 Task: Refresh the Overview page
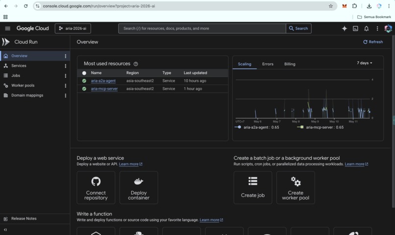(x=373, y=42)
